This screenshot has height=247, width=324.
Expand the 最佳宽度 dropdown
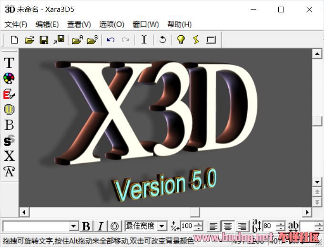pyautogui.click(x=162, y=226)
